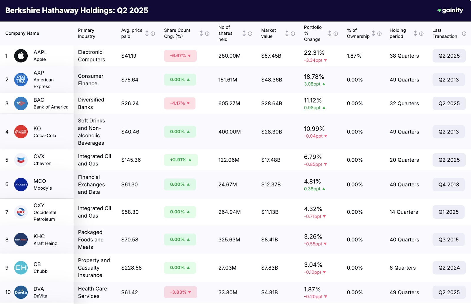Image resolution: width=471 pixels, height=304 pixels.
Task: Click Chevron Q2 2025 transaction button
Action: pos(449,160)
